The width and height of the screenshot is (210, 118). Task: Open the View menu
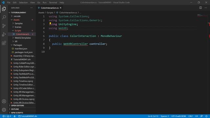(x=32, y=2)
